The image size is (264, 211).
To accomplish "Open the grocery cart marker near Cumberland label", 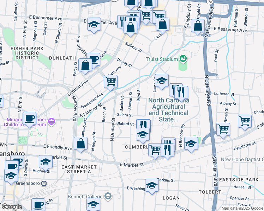I will coord(154,151).
